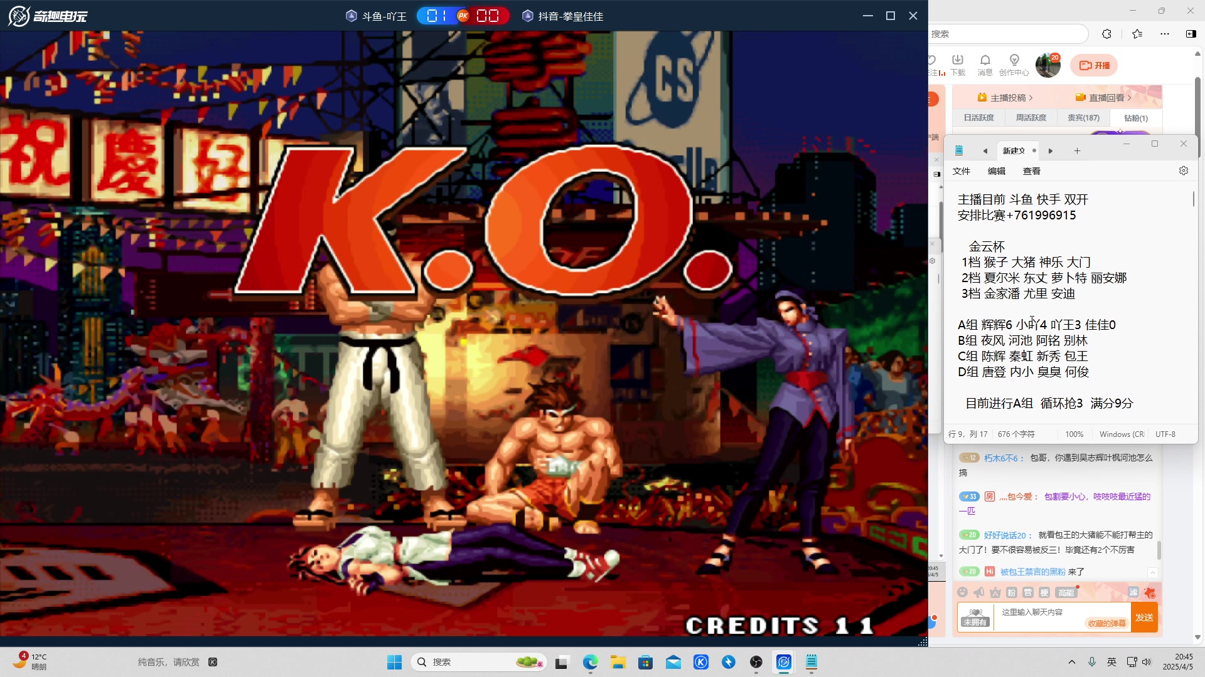This screenshot has width=1205, height=677.
Task: Collapse chat with small up-chevron button
Action: (1153, 572)
